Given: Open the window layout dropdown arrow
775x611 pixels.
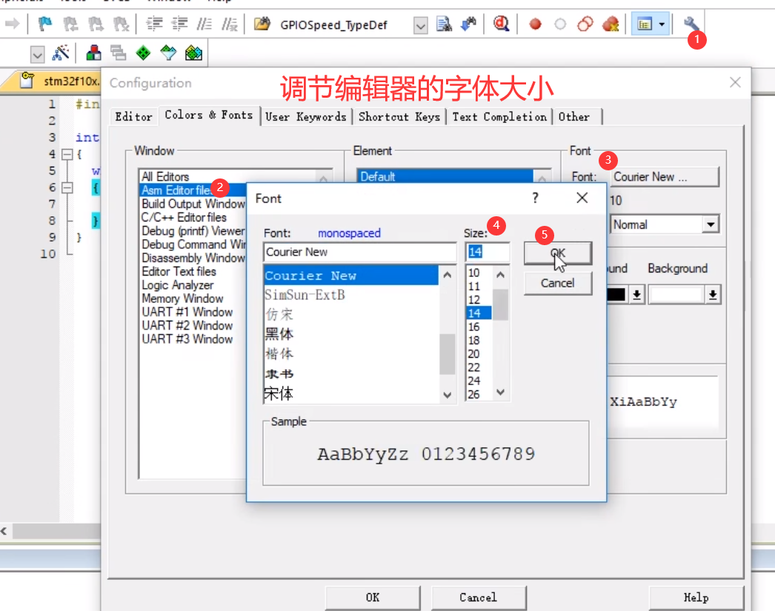Looking at the screenshot, I should point(662,24).
